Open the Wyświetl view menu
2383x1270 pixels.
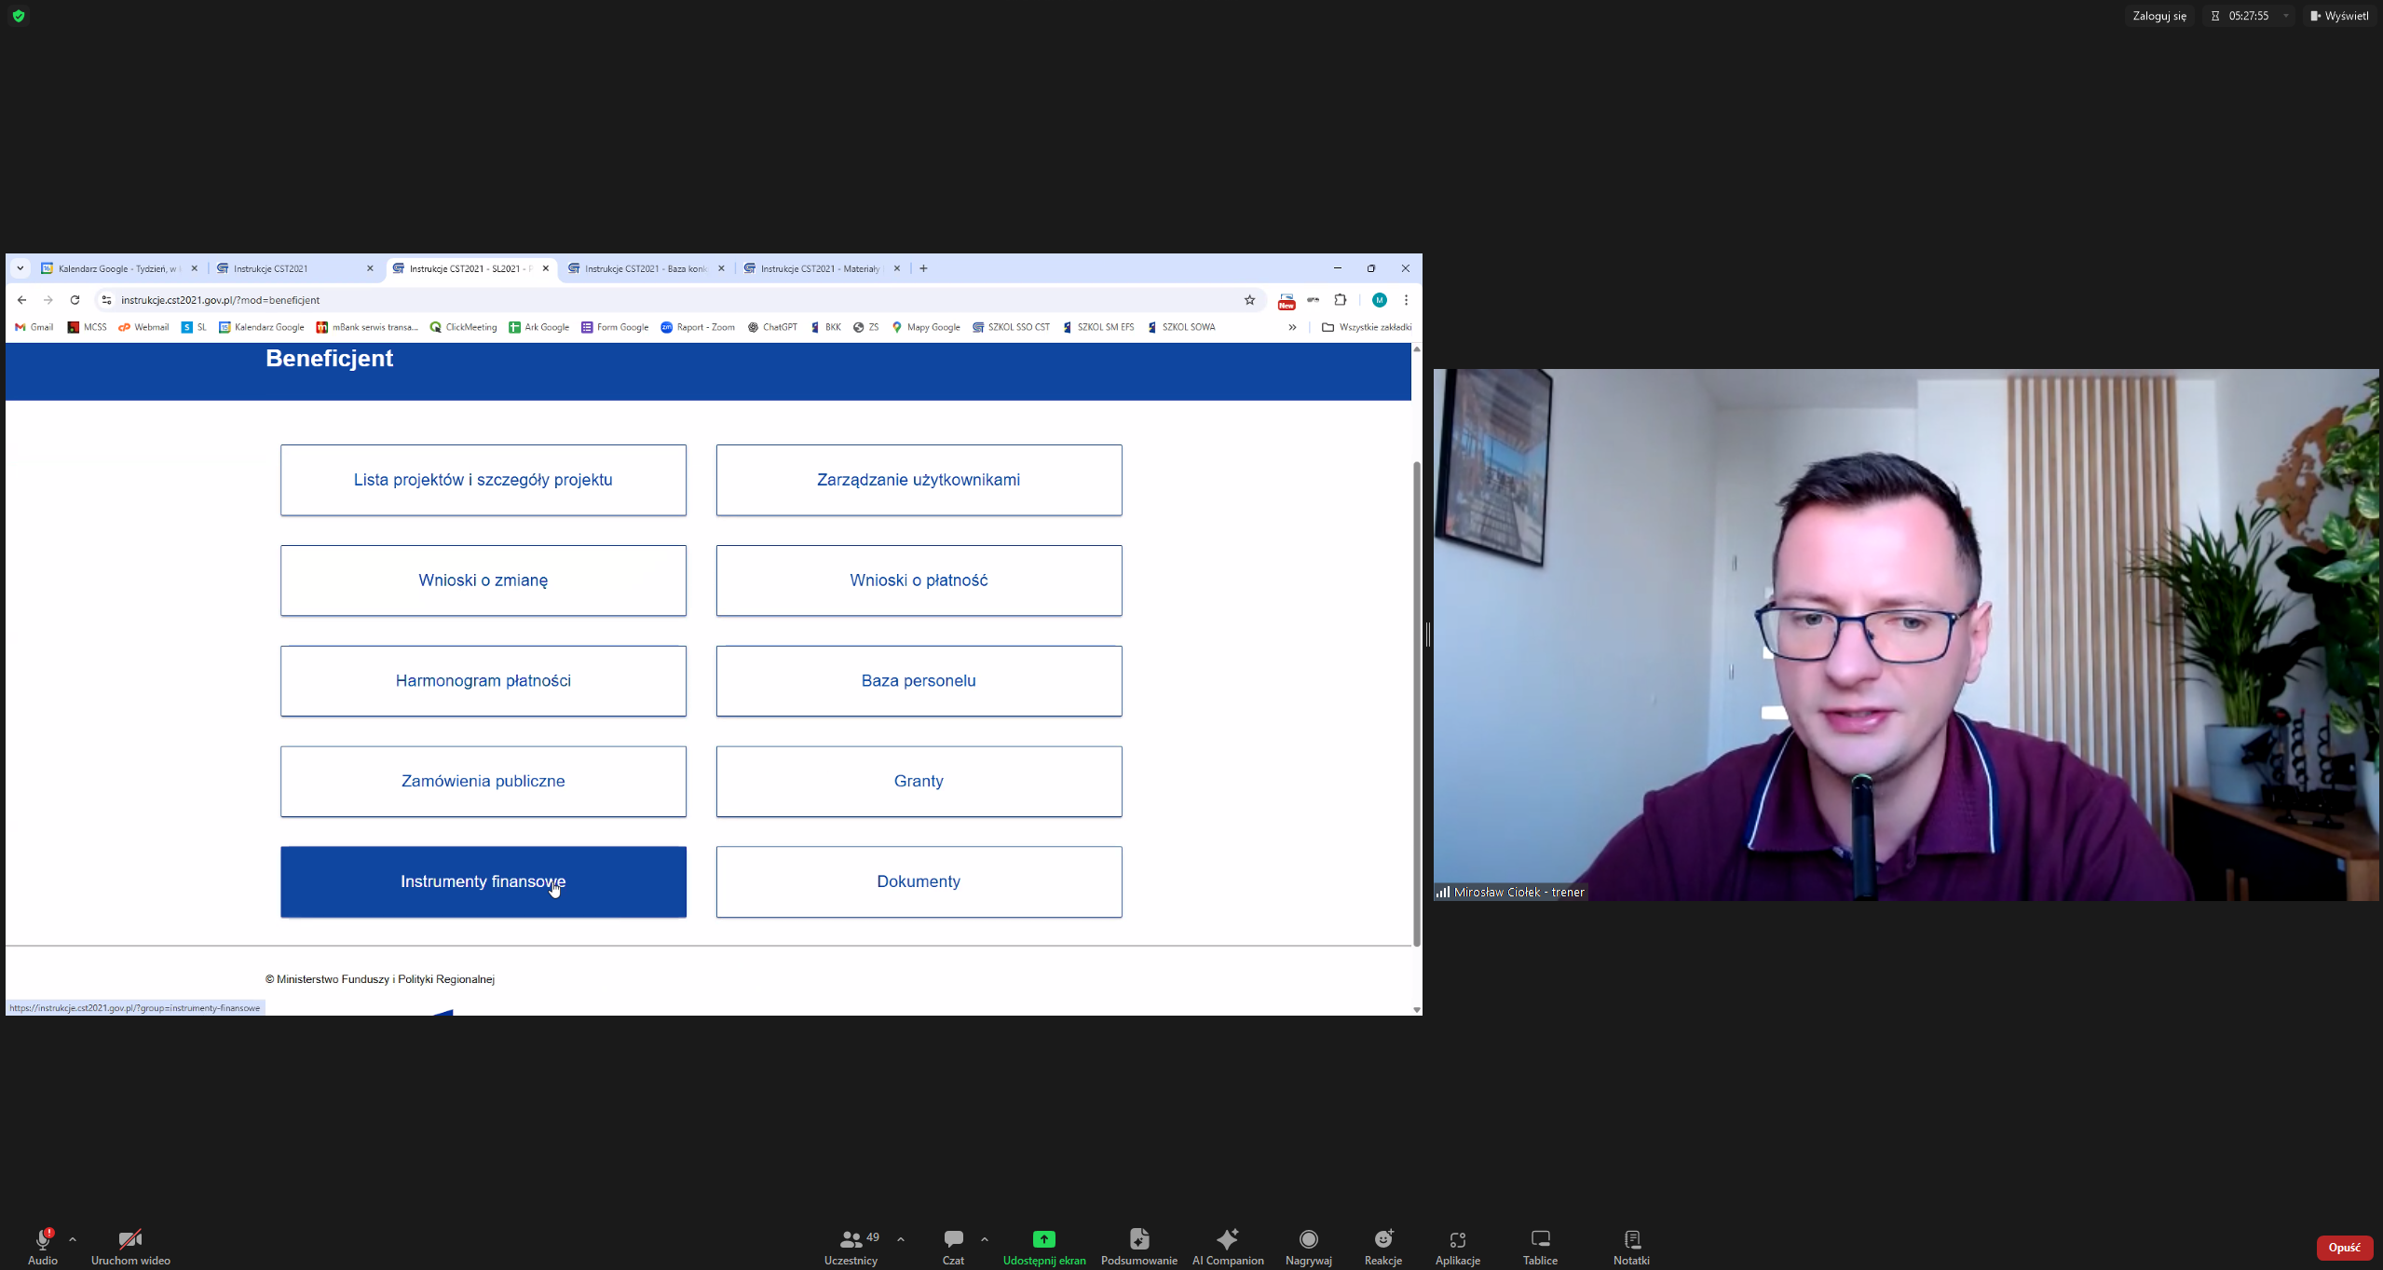pos(2338,16)
